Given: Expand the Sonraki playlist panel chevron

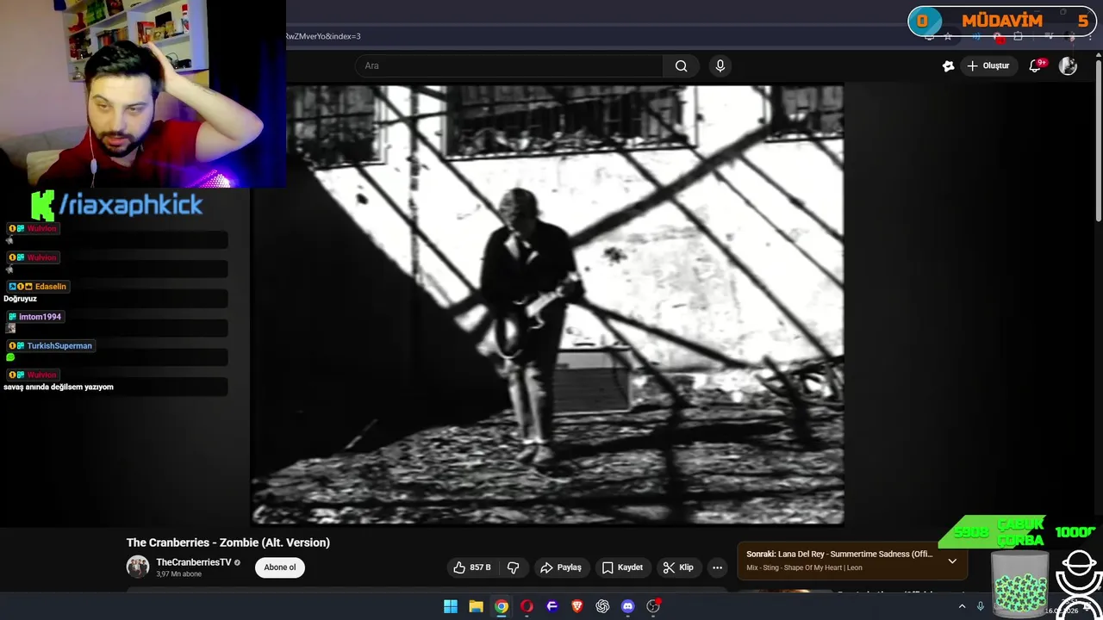Looking at the screenshot, I should pos(952,561).
